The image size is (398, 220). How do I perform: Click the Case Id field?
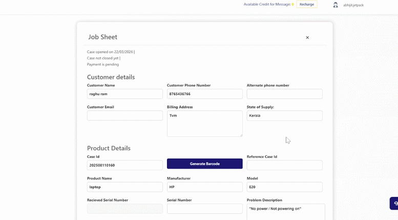click(x=125, y=165)
